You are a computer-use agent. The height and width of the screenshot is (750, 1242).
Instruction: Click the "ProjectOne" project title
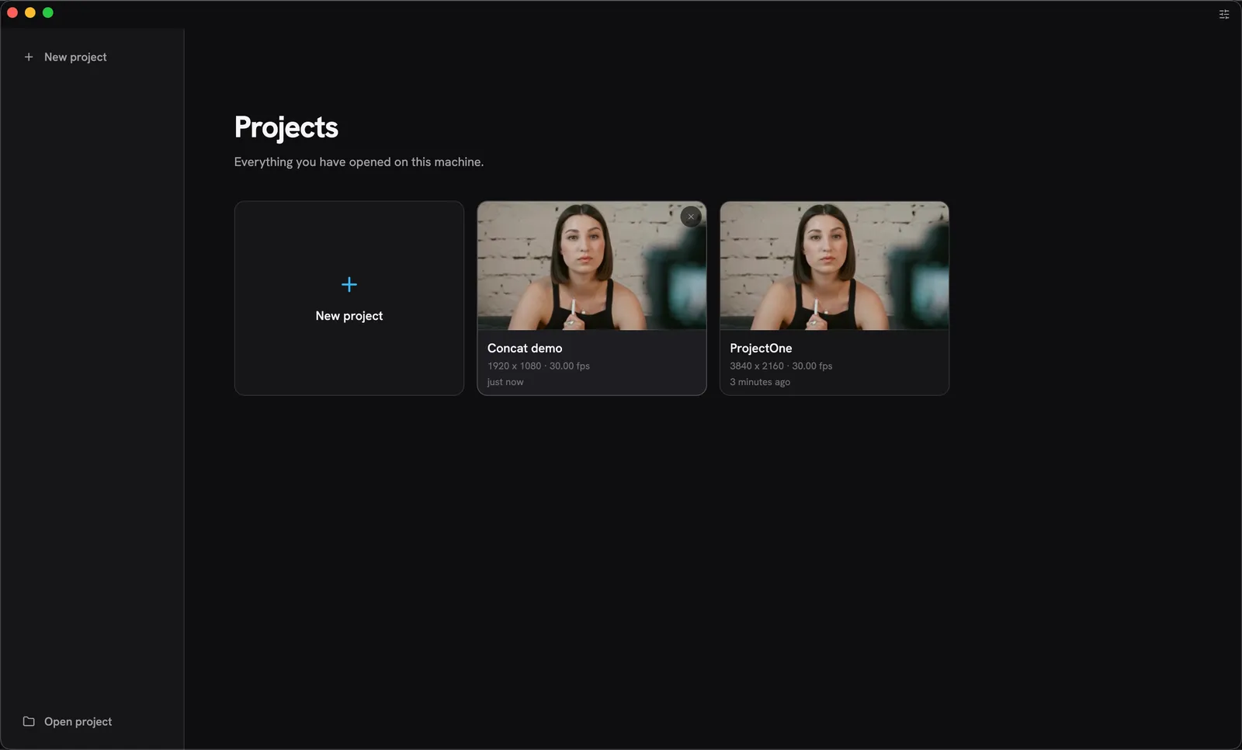coord(761,349)
